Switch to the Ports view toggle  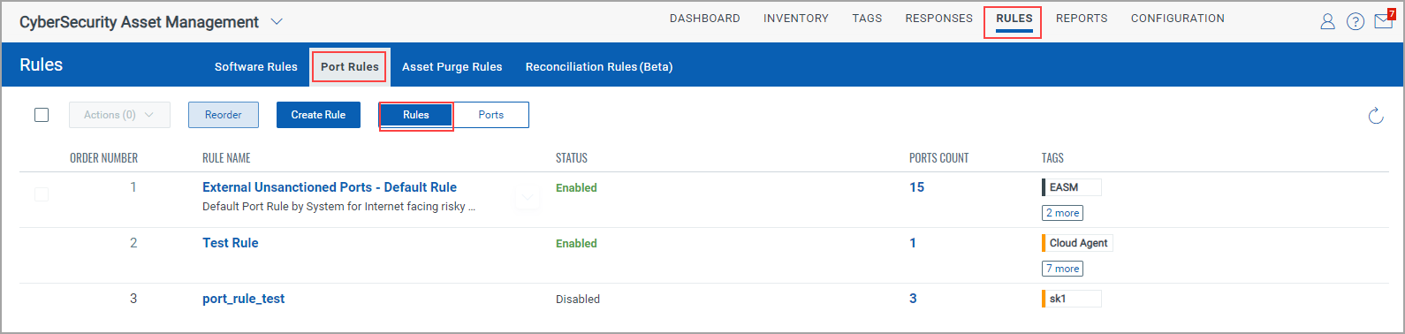pyautogui.click(x=490, y=115)
